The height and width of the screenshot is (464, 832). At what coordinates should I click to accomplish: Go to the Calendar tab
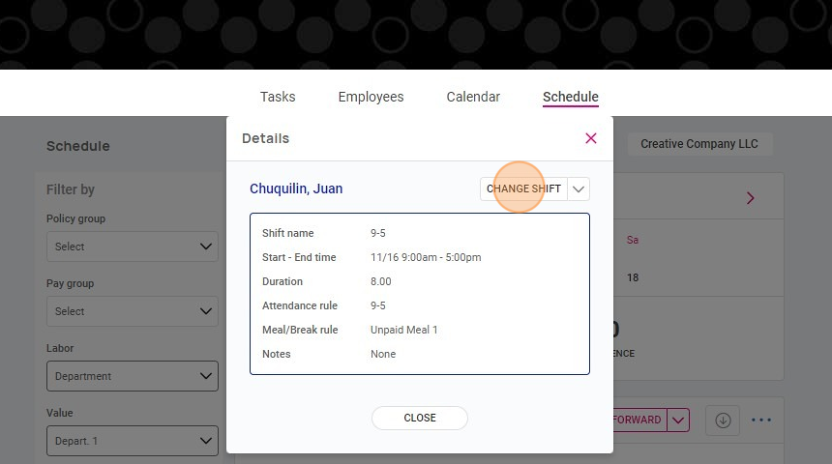click(473, 97)
